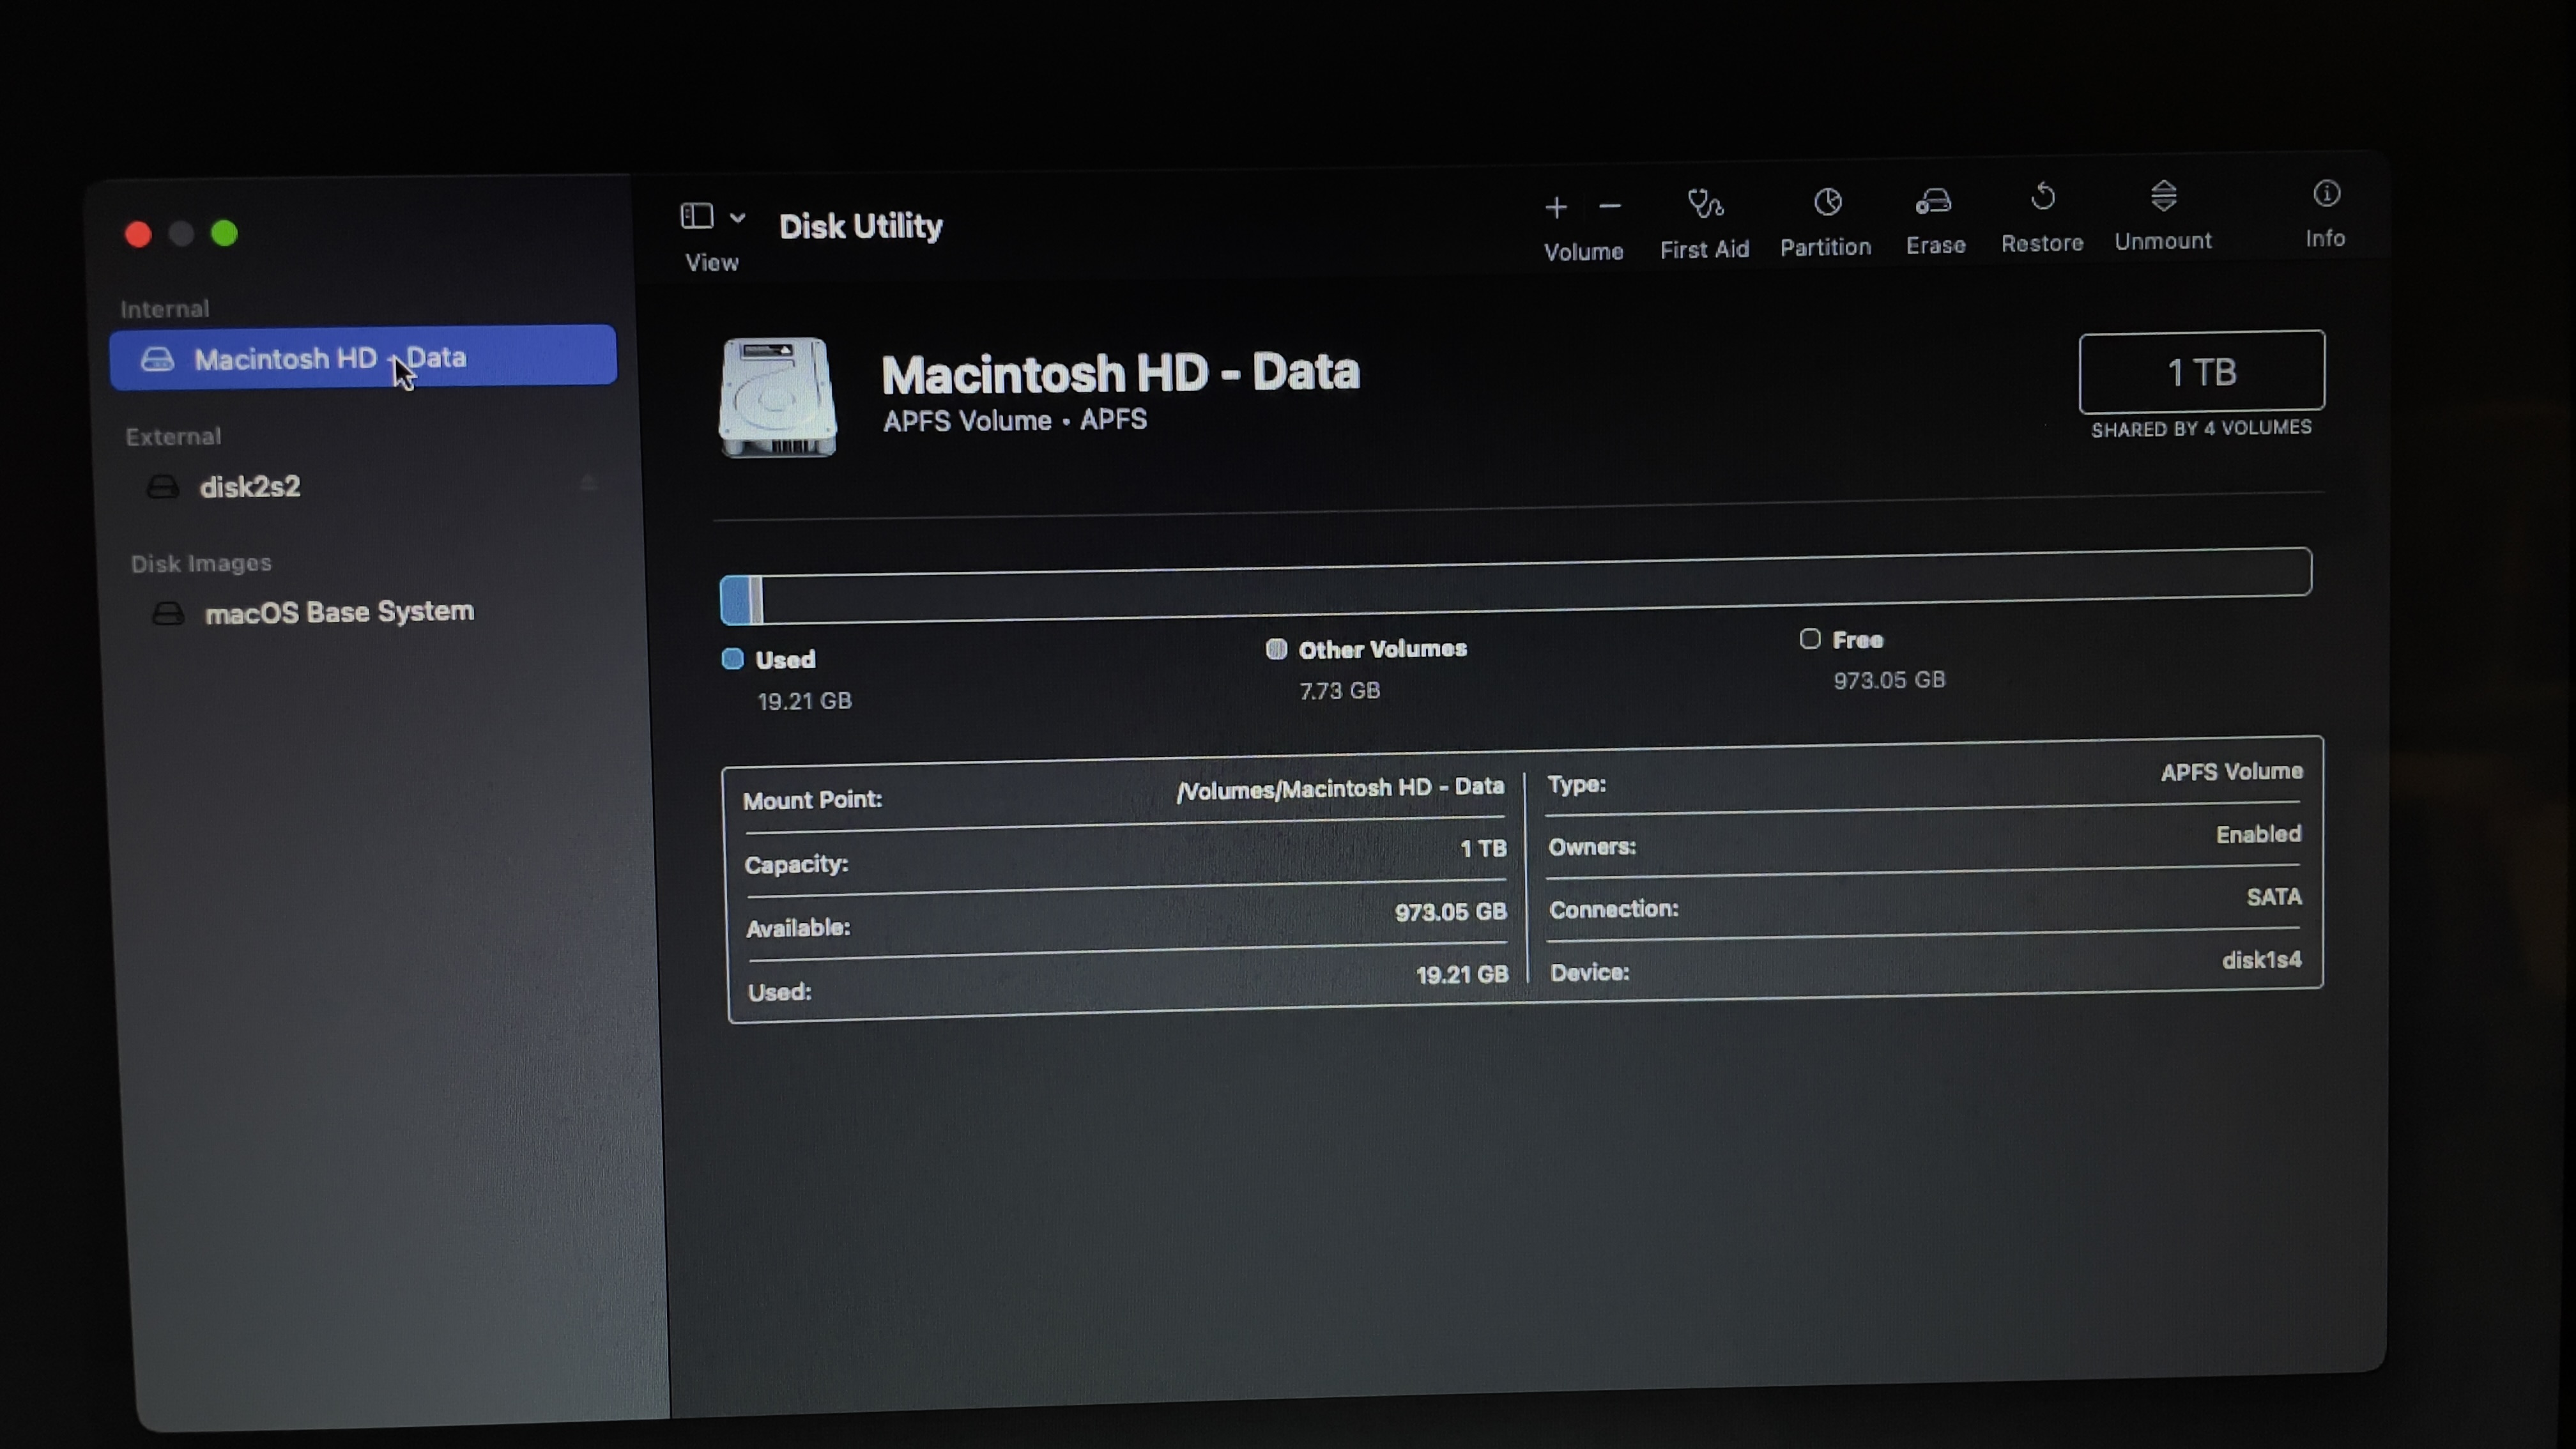Open the View dropdown chevron
Viewport: 2576px width, 1449px height.
[738, 217]
